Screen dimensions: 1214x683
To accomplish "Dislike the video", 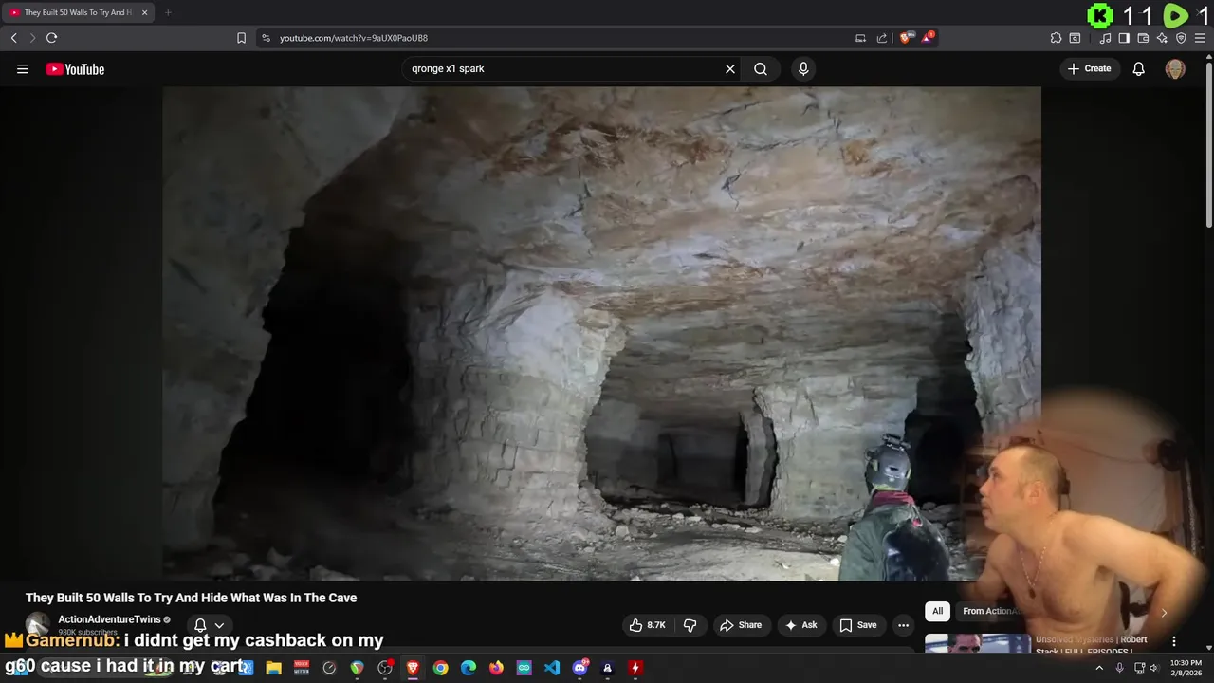I will point(690,625).
